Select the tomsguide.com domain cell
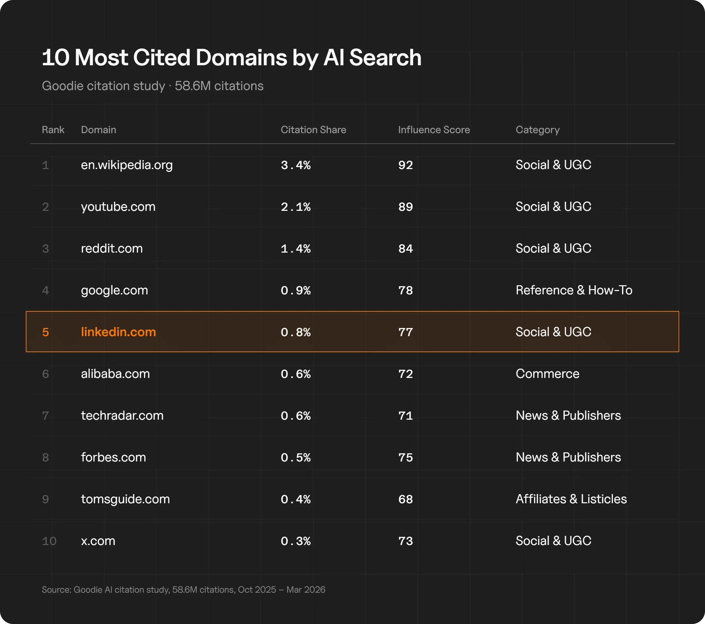Viewport: 705px width, 624px height. point(125,499)
